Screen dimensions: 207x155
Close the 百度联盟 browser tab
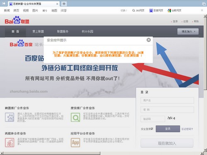pyautogui.click(x=57, y=4)
